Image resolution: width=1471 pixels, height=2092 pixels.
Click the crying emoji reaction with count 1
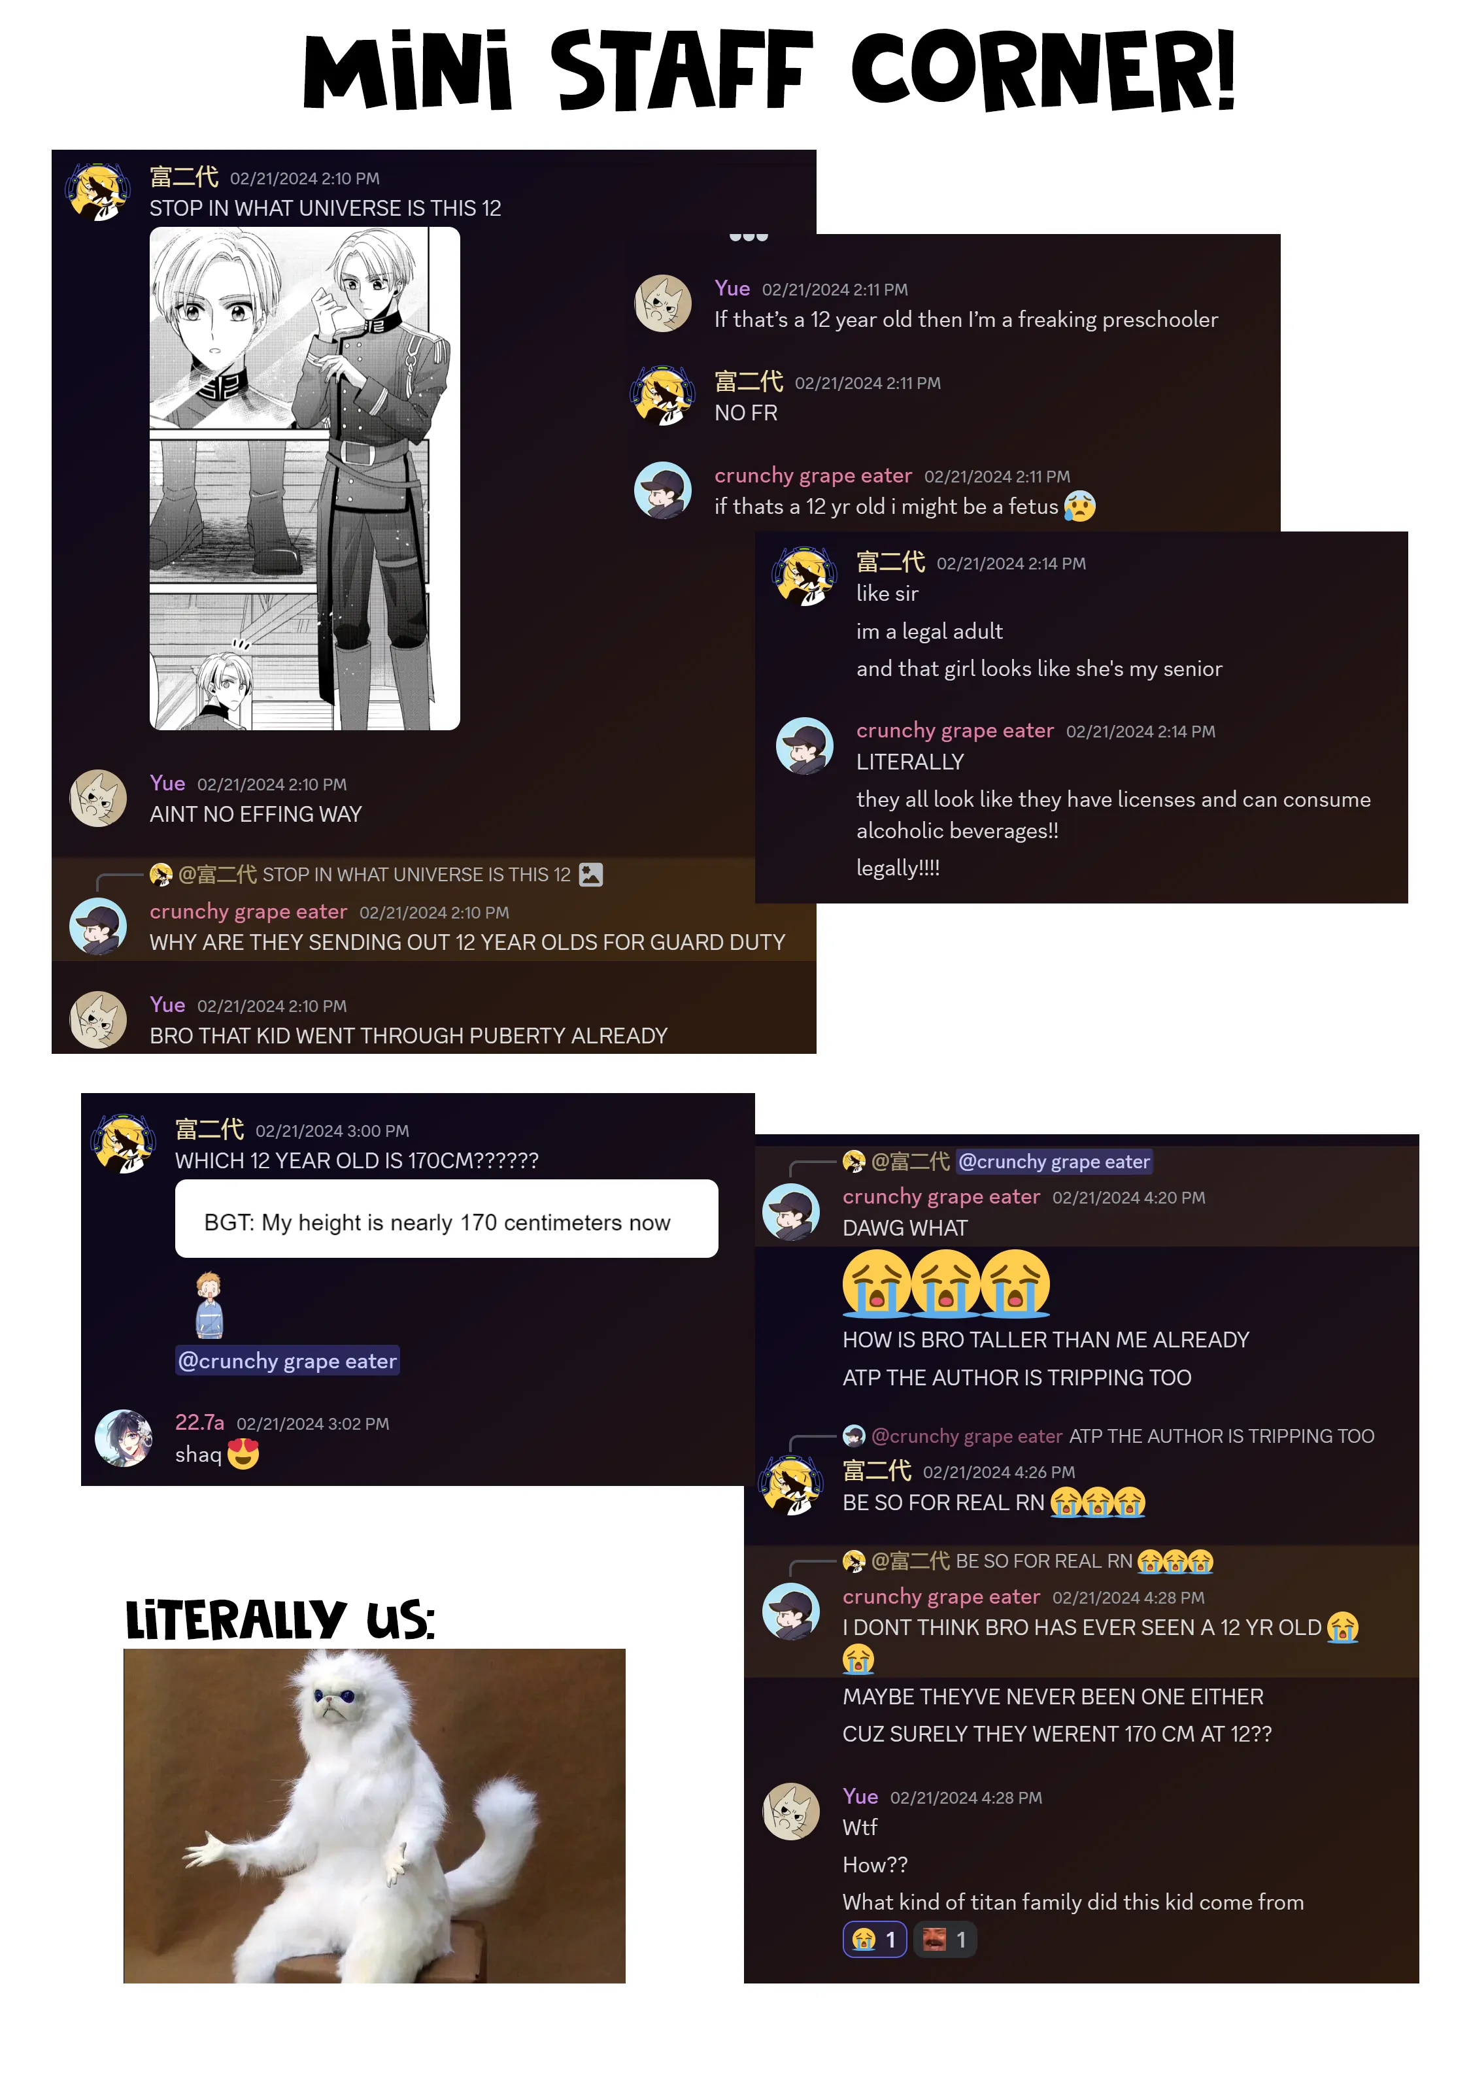click(873, 1940)
